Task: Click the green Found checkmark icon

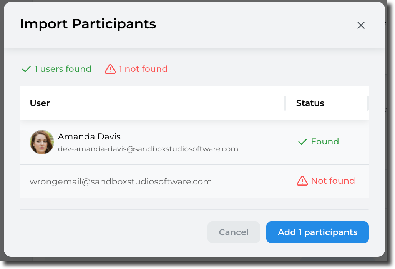Action: coord(303,142)
